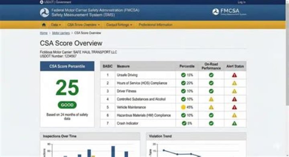
Task: Click the USDOT Number 1234567 text
Action: 58,56
